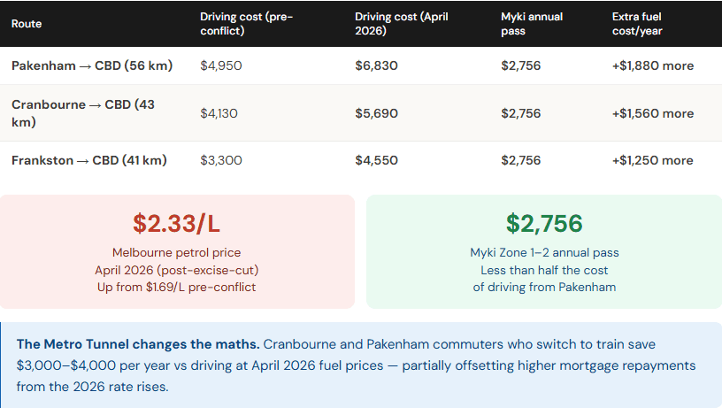Click the Extra fuel cost/year header
Viewport: 722px width, 415px height.
[x=637, y=24]
